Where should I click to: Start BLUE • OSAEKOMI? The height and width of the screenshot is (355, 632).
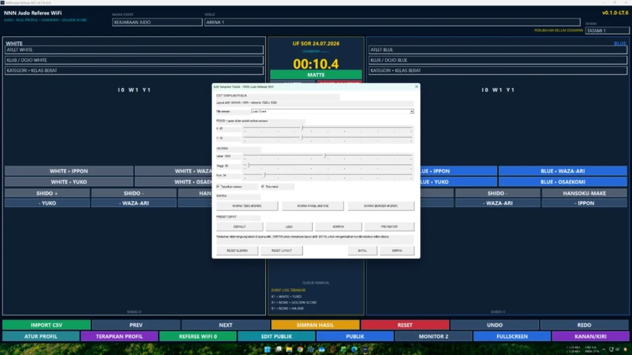[x=563, y=182]
